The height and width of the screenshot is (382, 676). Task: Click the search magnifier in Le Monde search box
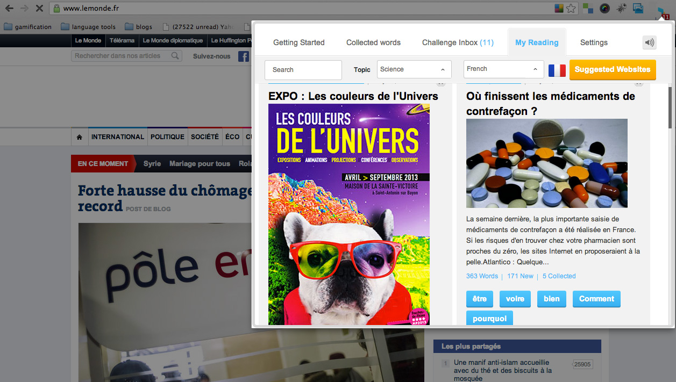[175, 56]
